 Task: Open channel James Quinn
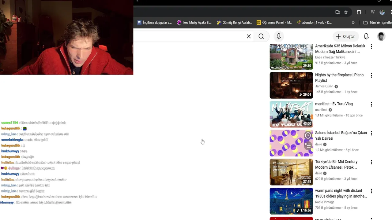[x=324, y=86]
